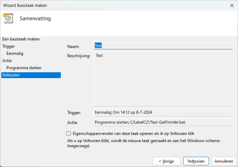This screenshot has height=167, width=238.
Task: Click the task wizard clock icon
Action: [x=8, y=18]
